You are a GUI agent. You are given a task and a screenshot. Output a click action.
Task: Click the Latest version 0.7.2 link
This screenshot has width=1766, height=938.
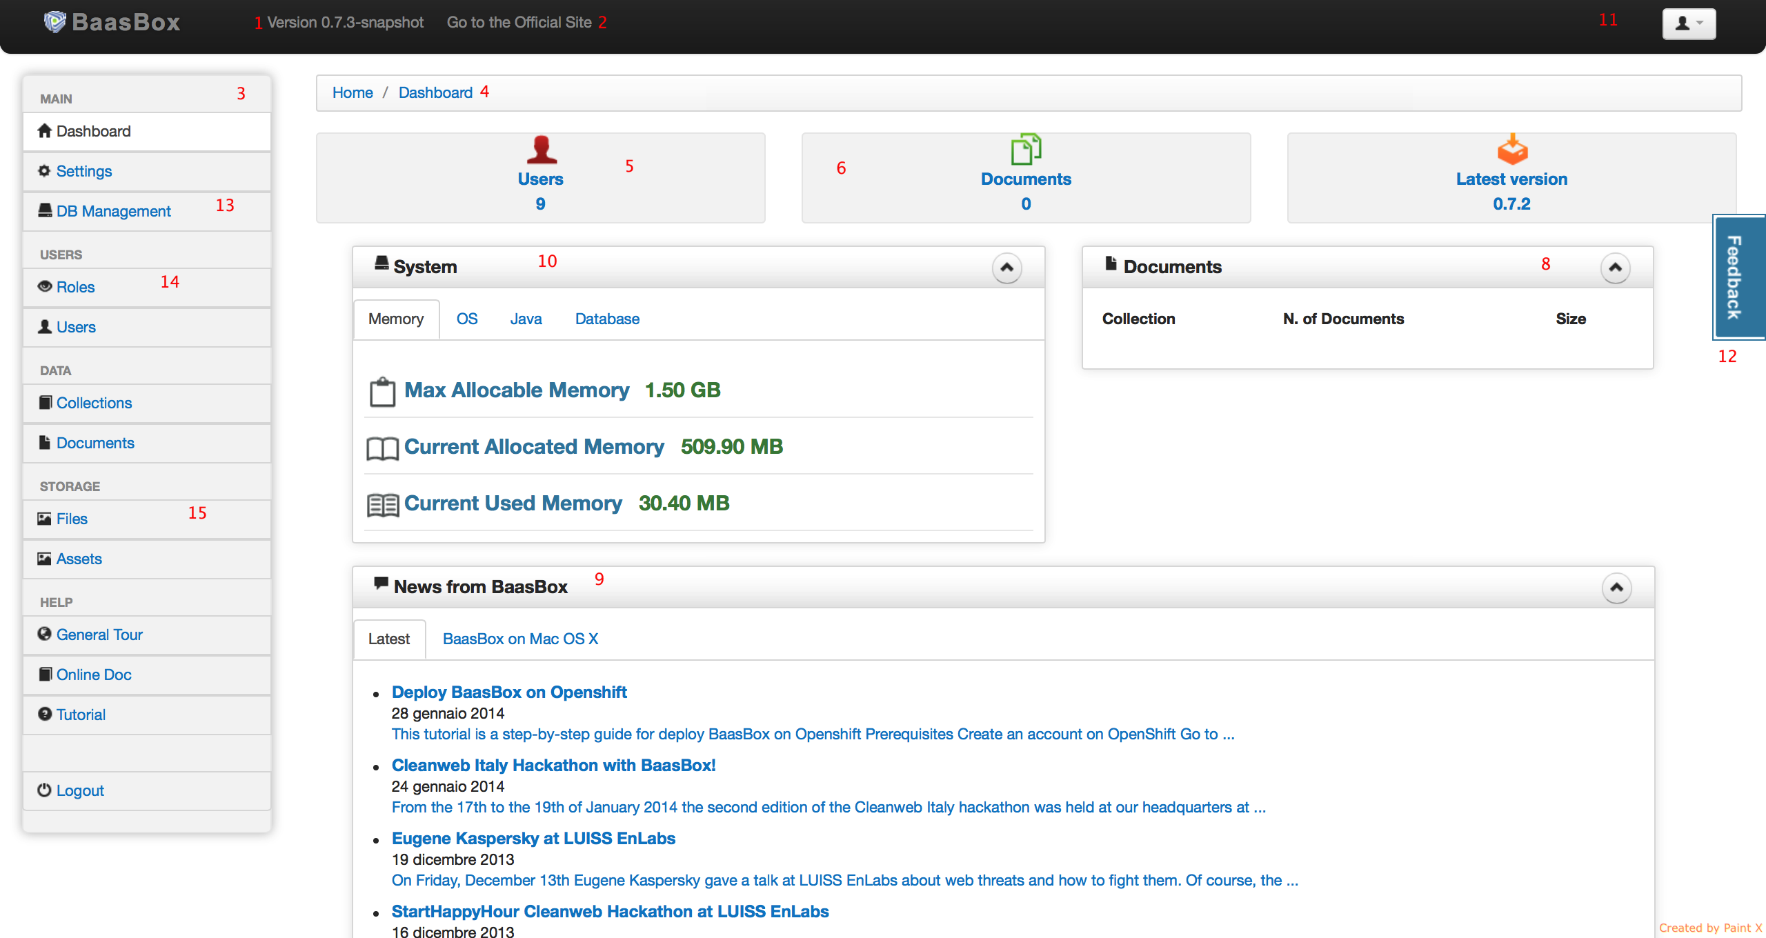coord(1511,204)
